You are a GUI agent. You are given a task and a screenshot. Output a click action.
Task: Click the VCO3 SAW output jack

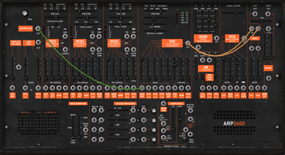click(x=134, y=37)
